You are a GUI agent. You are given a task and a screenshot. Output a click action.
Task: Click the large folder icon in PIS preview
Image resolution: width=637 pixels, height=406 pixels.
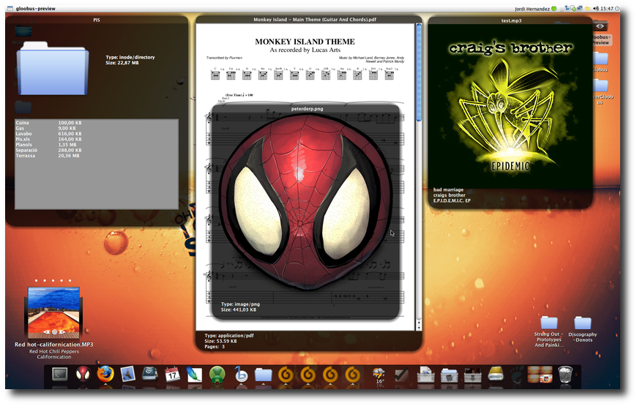[53, 69]
